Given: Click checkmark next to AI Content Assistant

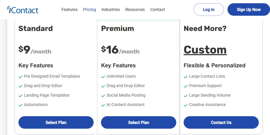Looking at the screenshot, I should click(103, 105).
